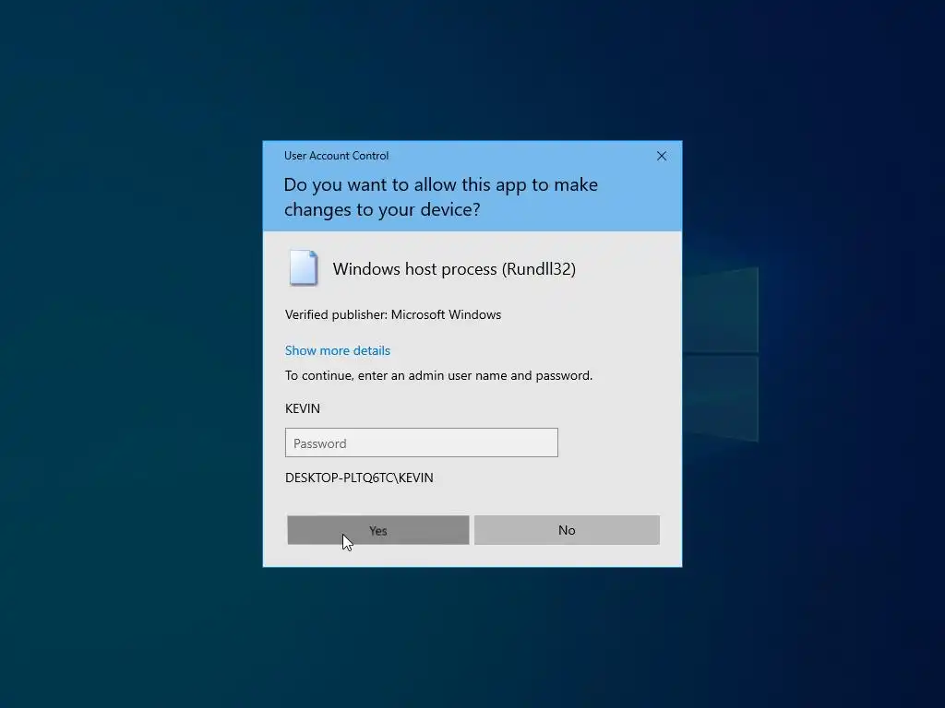Click the admin user name instruction text
The image size is (945, 708).
pos(438,376)
